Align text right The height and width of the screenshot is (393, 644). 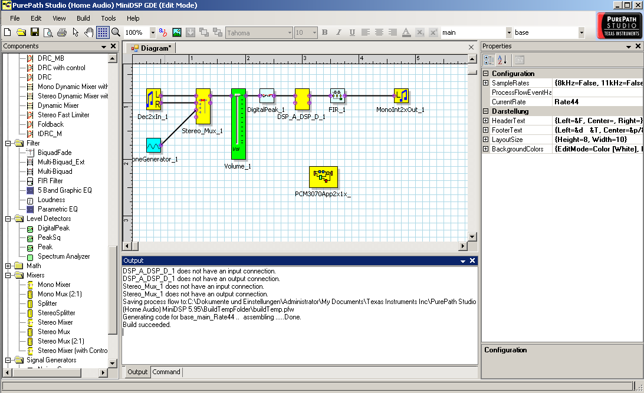point(393,32)
